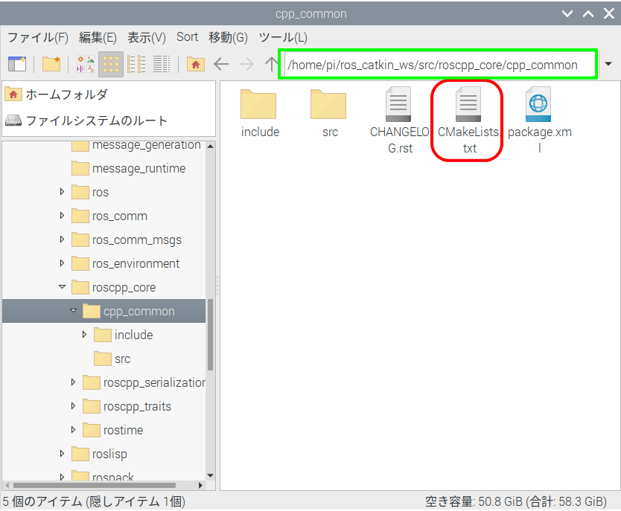Expand the roslisp tree node
This screenshot has width=621, height=511.
click(62, 453)
